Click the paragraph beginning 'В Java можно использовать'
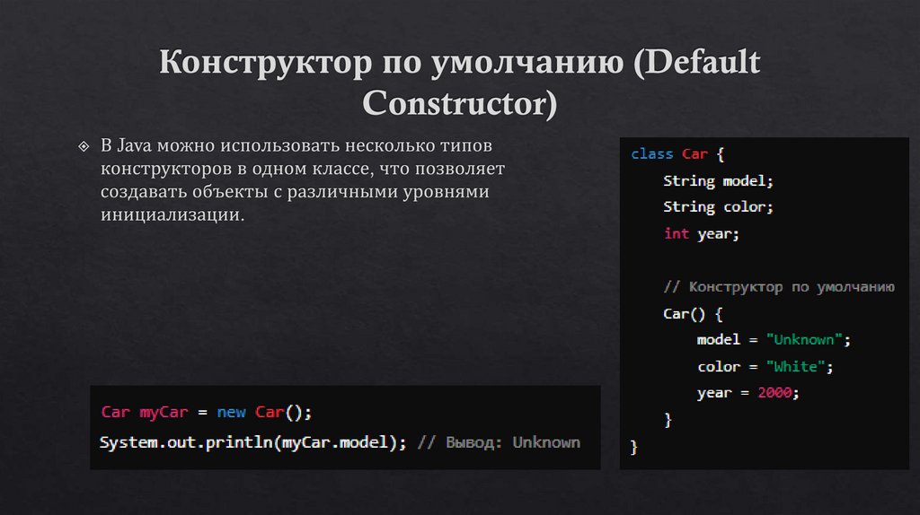The height and width of the screenshot is (515, 920). [x=302, y=179]
